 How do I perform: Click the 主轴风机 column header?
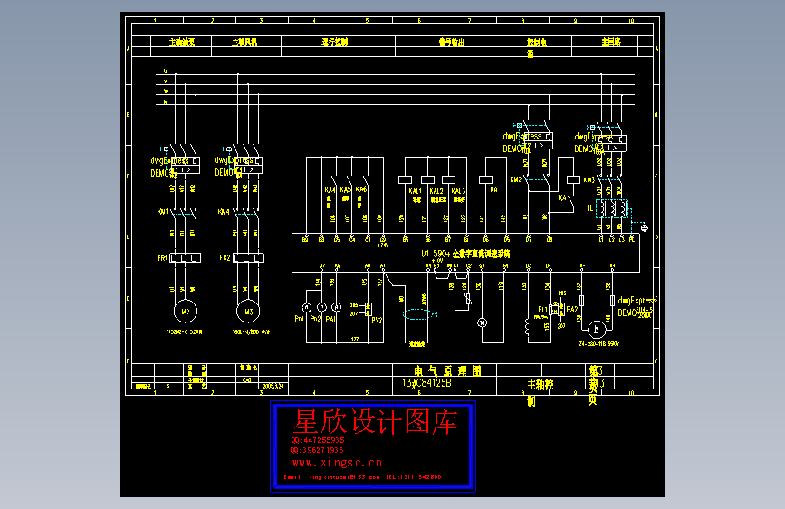(x=244, y=42)
